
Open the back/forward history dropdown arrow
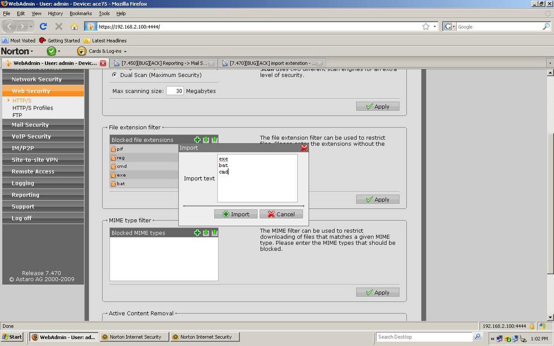[31, 27]
